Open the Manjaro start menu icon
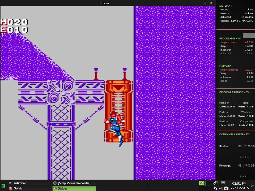The height and width of the screenshot is (191, 255). (x=3, y=186)
